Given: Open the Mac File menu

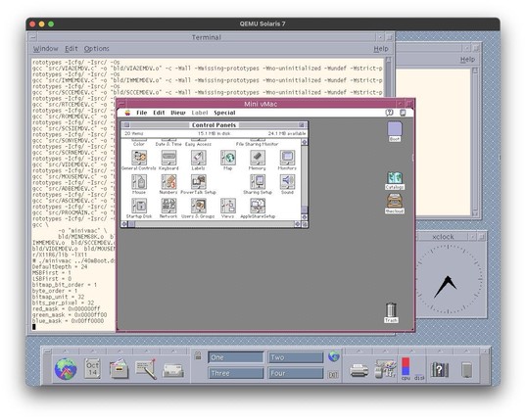Looking at the screenshot, I should [142, 113].
